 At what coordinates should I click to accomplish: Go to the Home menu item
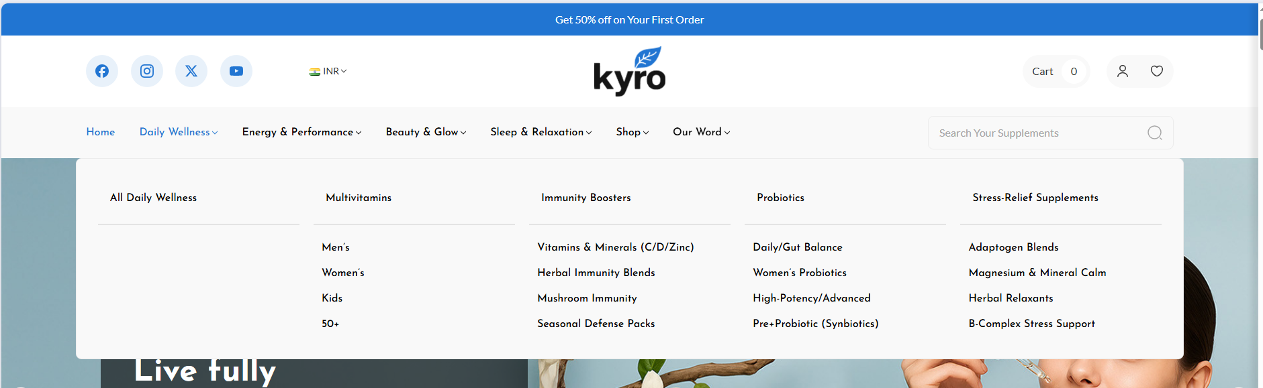(x=101, y=132)
